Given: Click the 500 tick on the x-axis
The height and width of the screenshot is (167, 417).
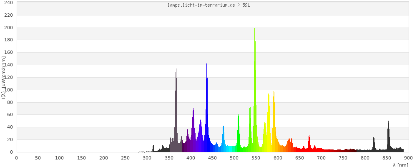Looking at the screenshot, I should pyautogui.click(x=234, y=157).
